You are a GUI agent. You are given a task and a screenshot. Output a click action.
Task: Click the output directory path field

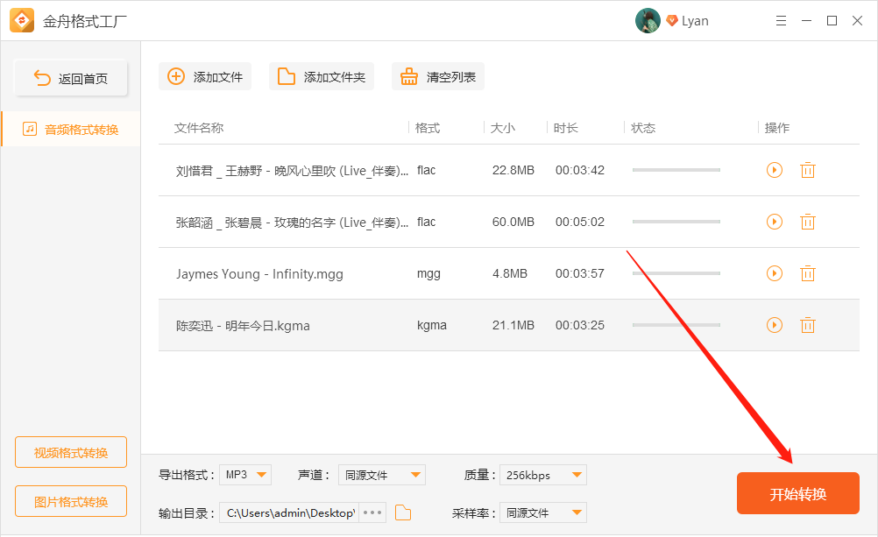(x=289, y=512)
